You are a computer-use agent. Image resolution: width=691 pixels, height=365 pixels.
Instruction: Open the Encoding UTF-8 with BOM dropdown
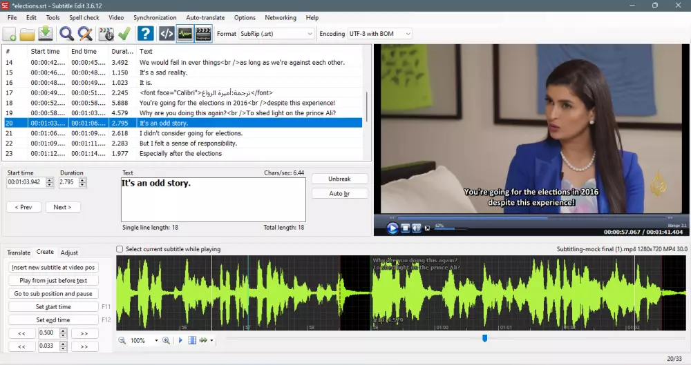(x=380, y=33)
